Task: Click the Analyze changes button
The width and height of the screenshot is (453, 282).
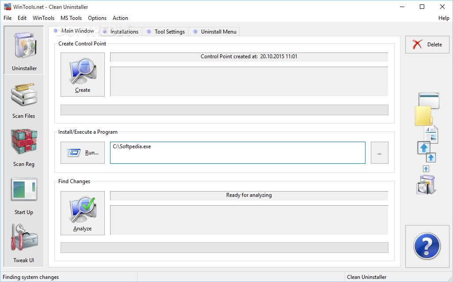Action: pyautogui.click(x=83, y=213)
